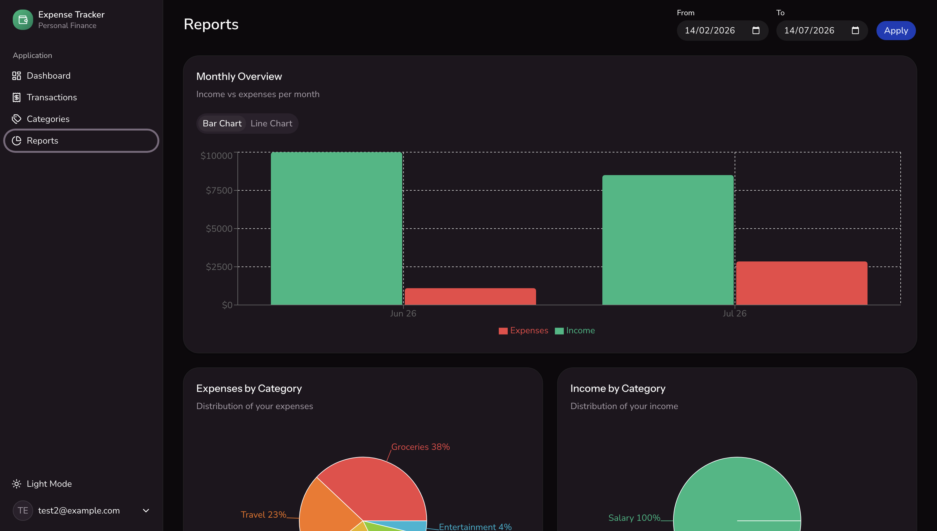Click the Jul 26 income green bar
Screen dimensions: 937x531
(668, 240)
